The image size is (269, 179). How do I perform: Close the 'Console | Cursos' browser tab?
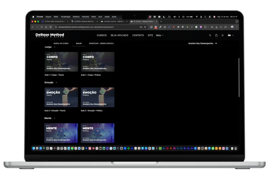(127, 21)
